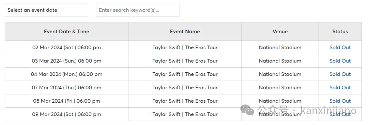
Task: Click National Stadium in the first row
Action: click(280, 48)
